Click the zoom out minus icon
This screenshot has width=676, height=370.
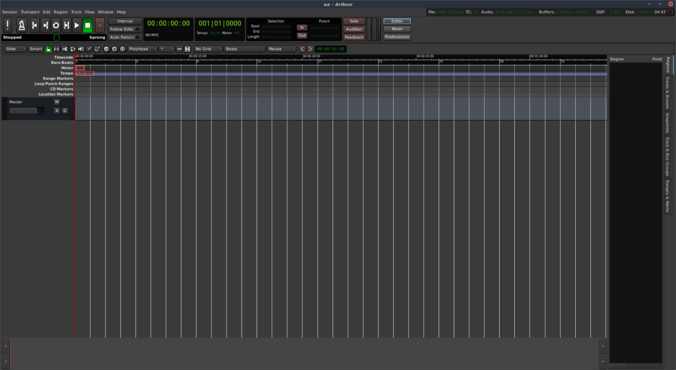click(x=106, y=49)
